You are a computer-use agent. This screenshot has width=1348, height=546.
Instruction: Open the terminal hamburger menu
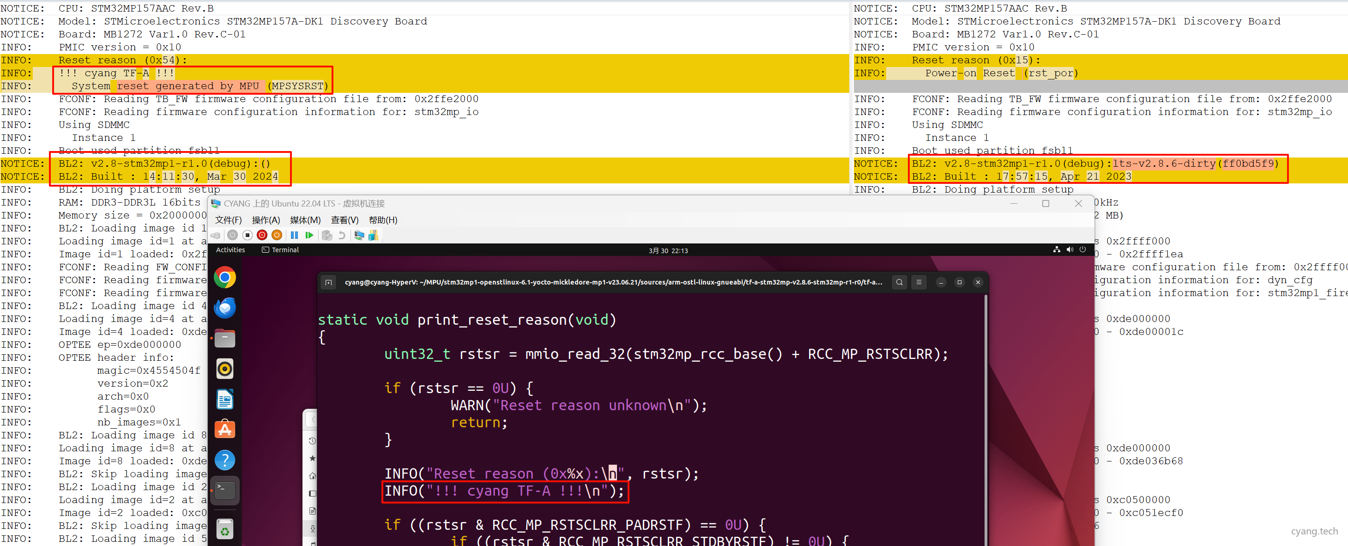pyautogui.click(x=919, y=282)
